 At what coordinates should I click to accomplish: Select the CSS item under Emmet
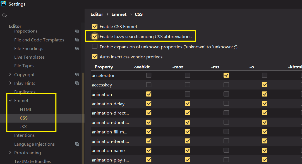click(24, 118)
